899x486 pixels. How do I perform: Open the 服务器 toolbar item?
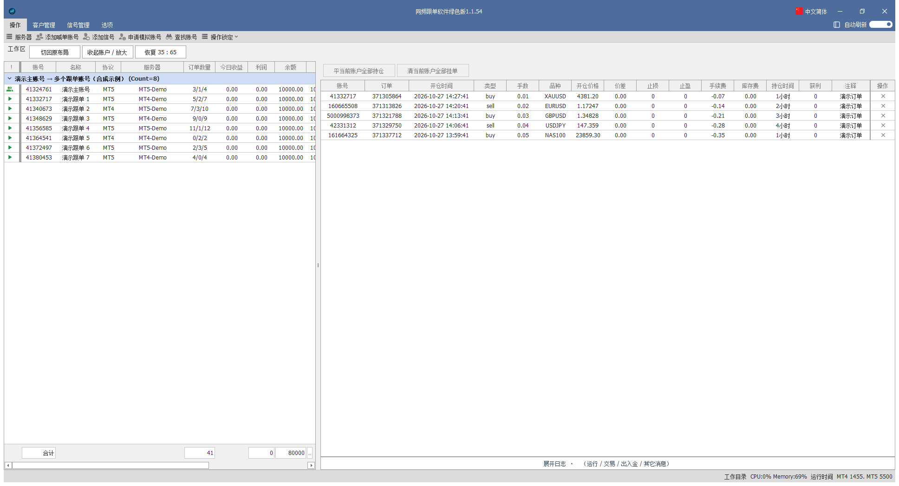(19, 37)
